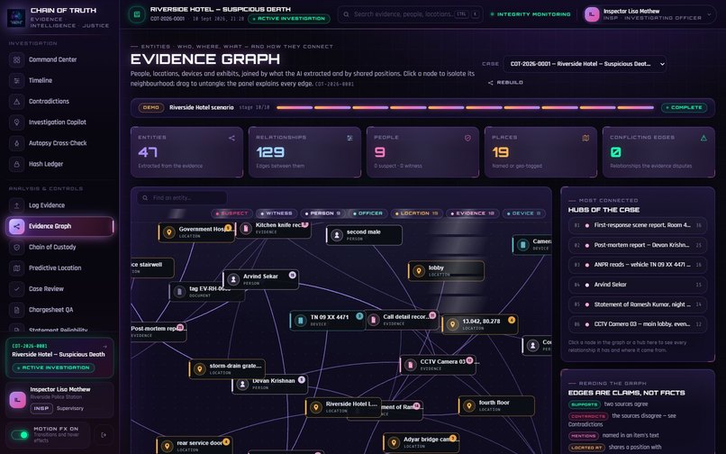The image size is (726, 454).
Task: Click the ACTIVE INVESTIGATION badge in top bar
Action: [289, 19]
